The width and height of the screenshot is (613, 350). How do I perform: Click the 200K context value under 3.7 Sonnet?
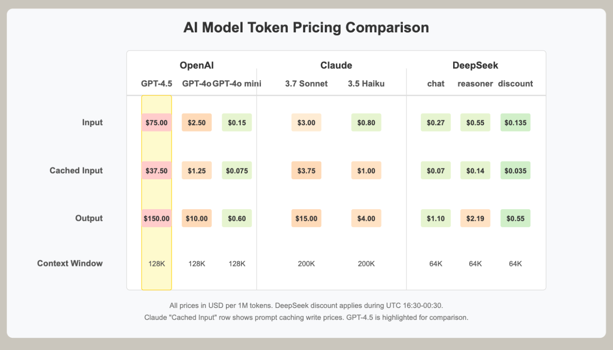tap(306, 264)
